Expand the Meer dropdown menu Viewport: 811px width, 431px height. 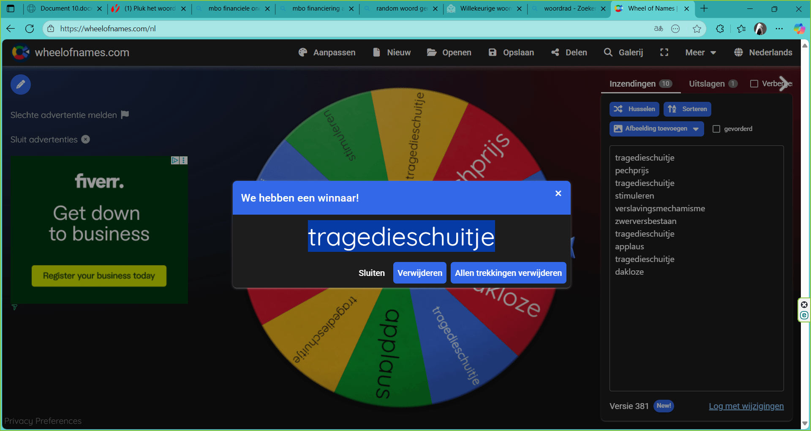coord(700,52)
